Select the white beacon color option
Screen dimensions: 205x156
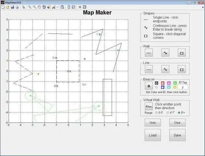(156, 87)
